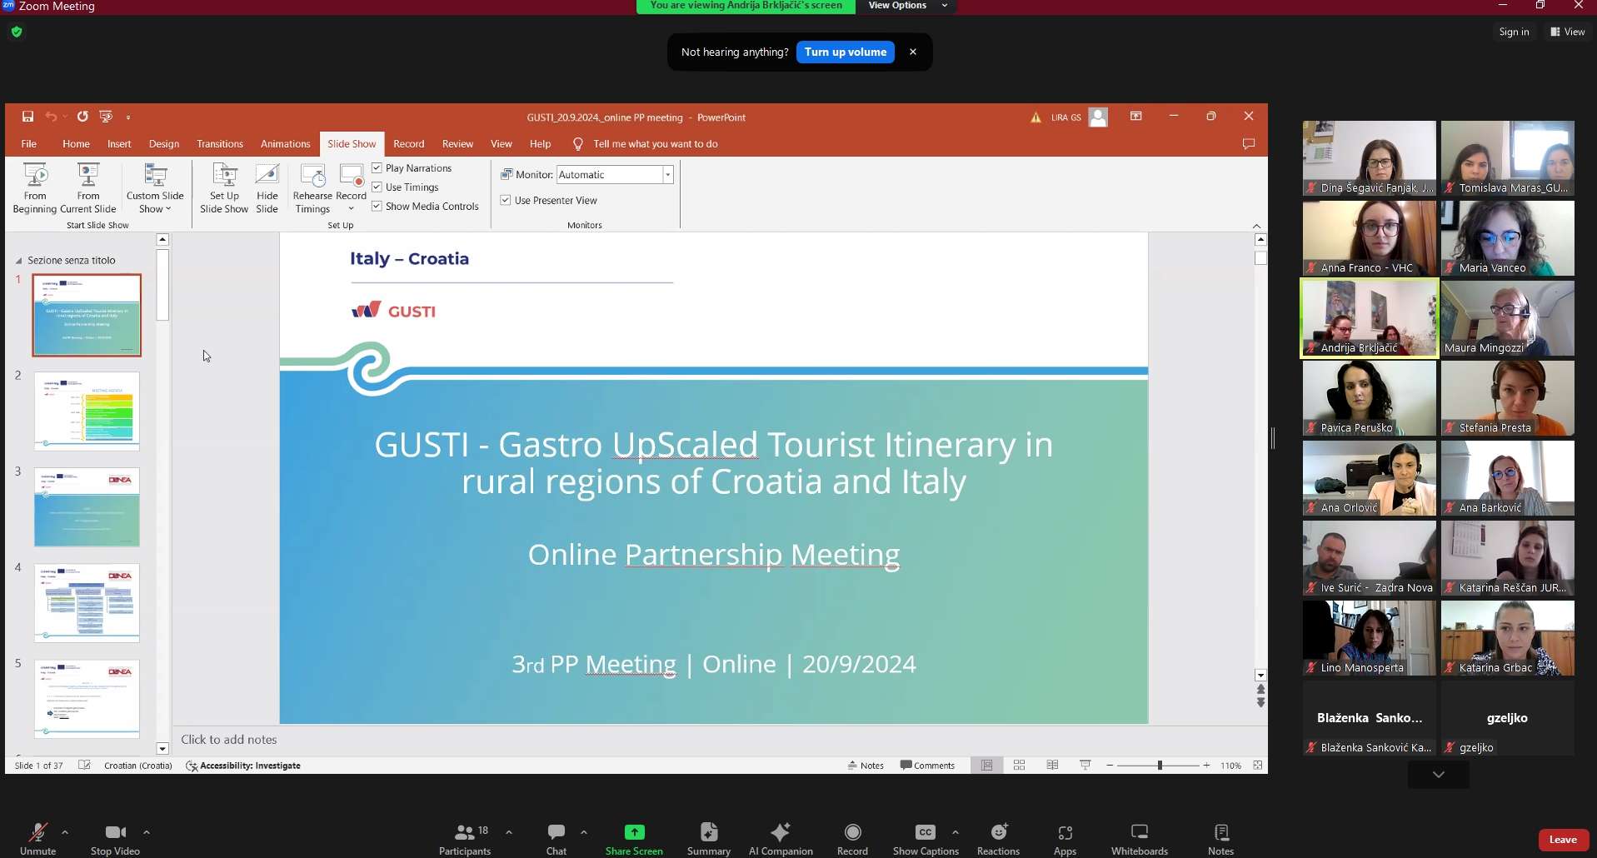Click zoom out minus button
Image resolution: width=1597 pixels, height=858 pixels.
(x=1110, y=765)
